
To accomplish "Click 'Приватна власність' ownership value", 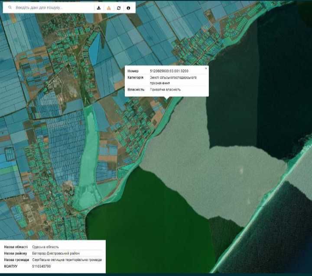I will point(166,89).
